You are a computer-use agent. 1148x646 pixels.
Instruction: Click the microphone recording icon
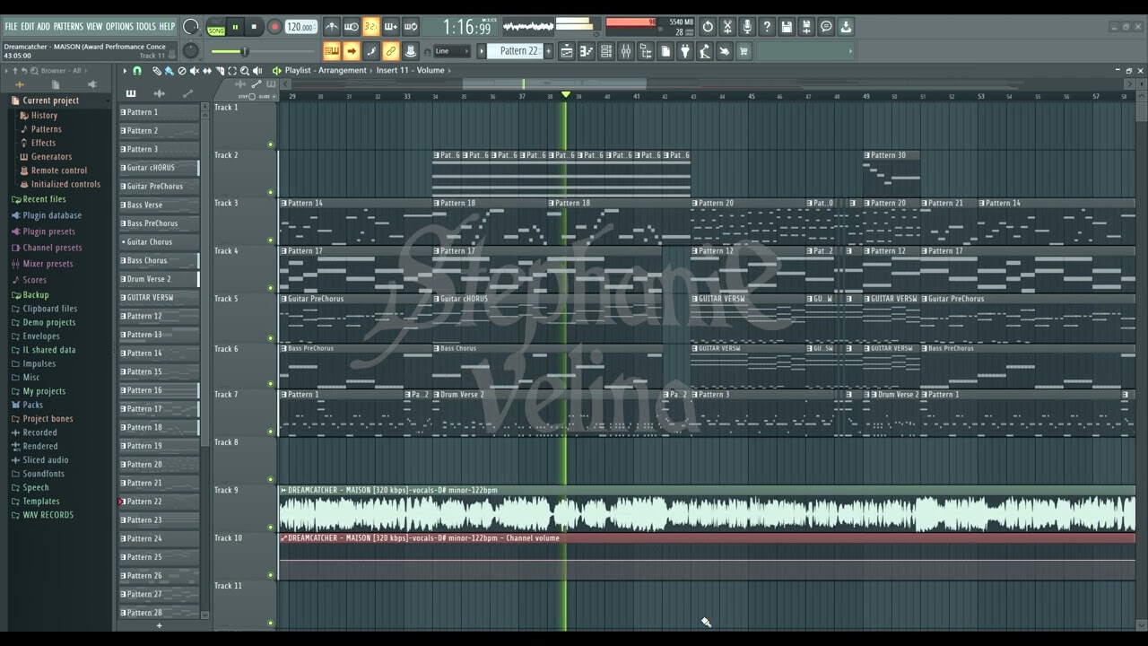click(x=747, y=27)
